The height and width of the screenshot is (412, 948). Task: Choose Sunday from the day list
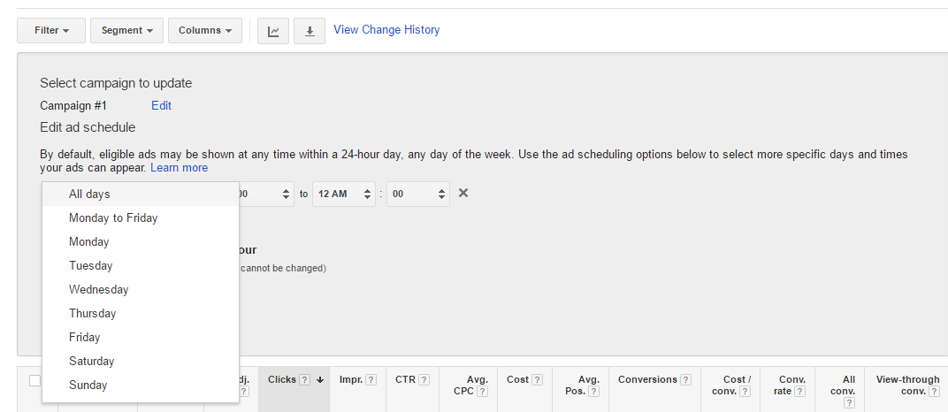tap(141, 385)
